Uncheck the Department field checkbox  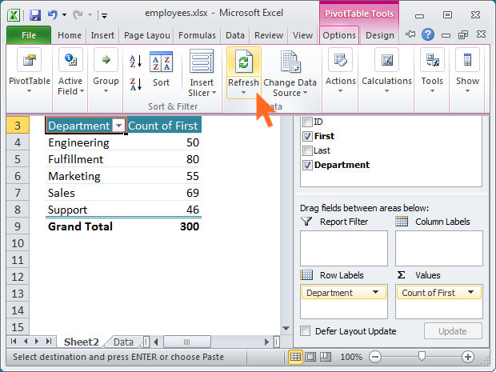point(307,165)
